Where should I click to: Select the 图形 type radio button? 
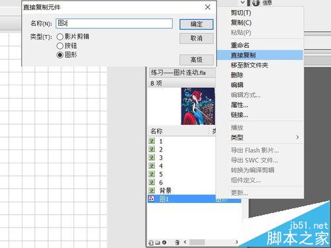click(x=60, y=55)
